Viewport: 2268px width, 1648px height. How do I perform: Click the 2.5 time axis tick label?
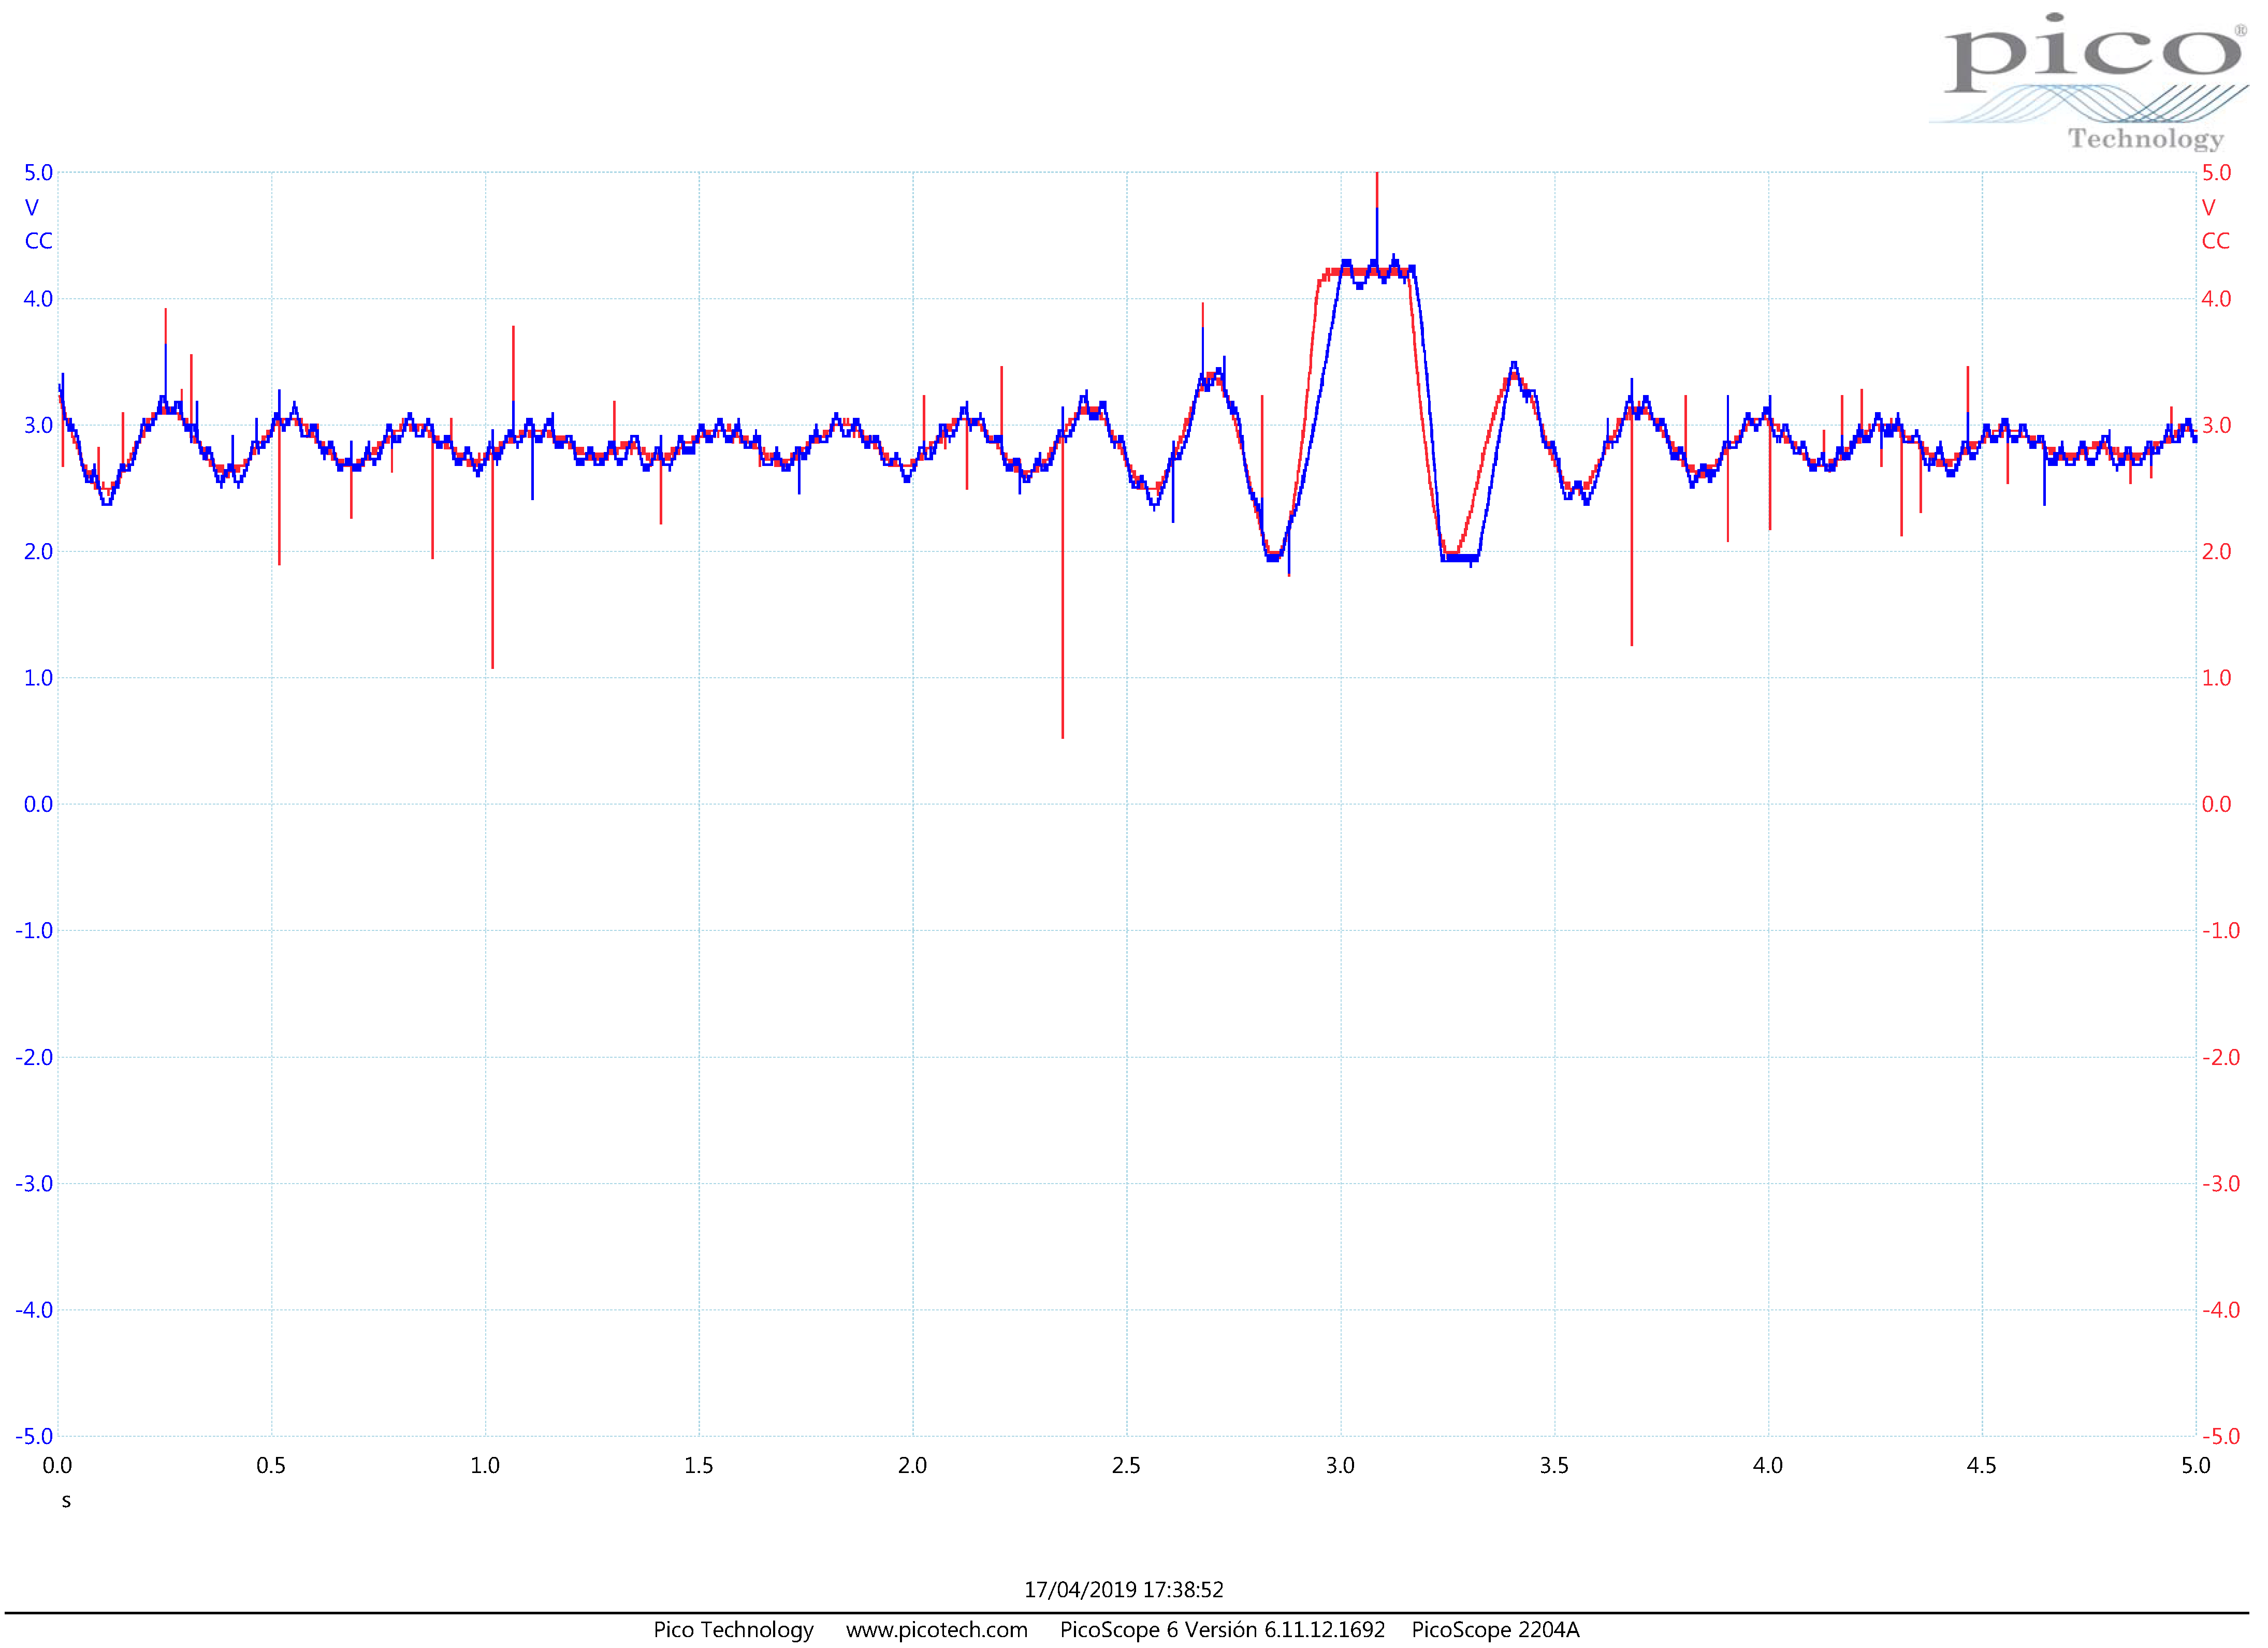coord(1126,1465)
